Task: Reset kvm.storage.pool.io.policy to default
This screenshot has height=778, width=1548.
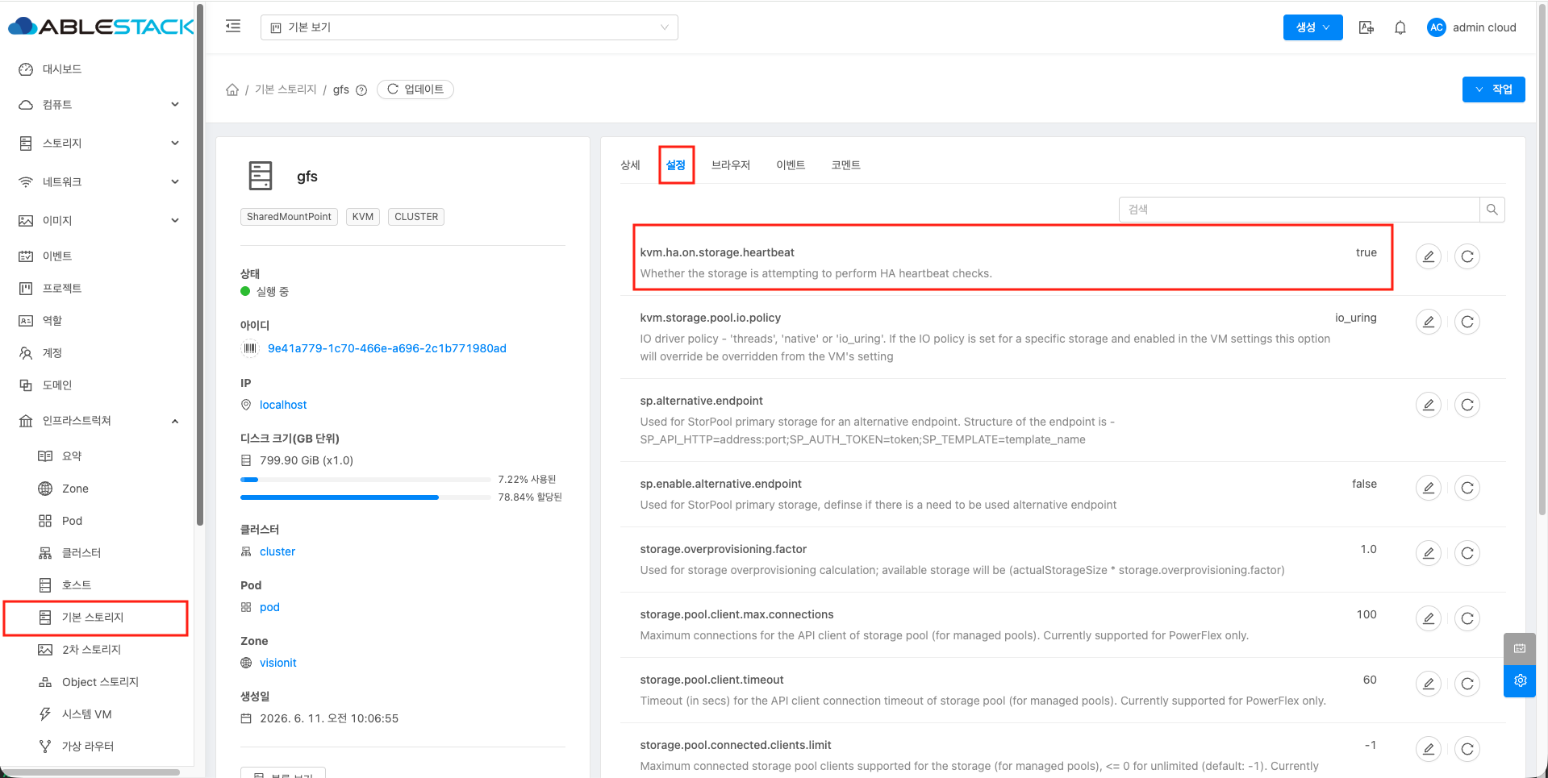Action: coord(1467,322)
